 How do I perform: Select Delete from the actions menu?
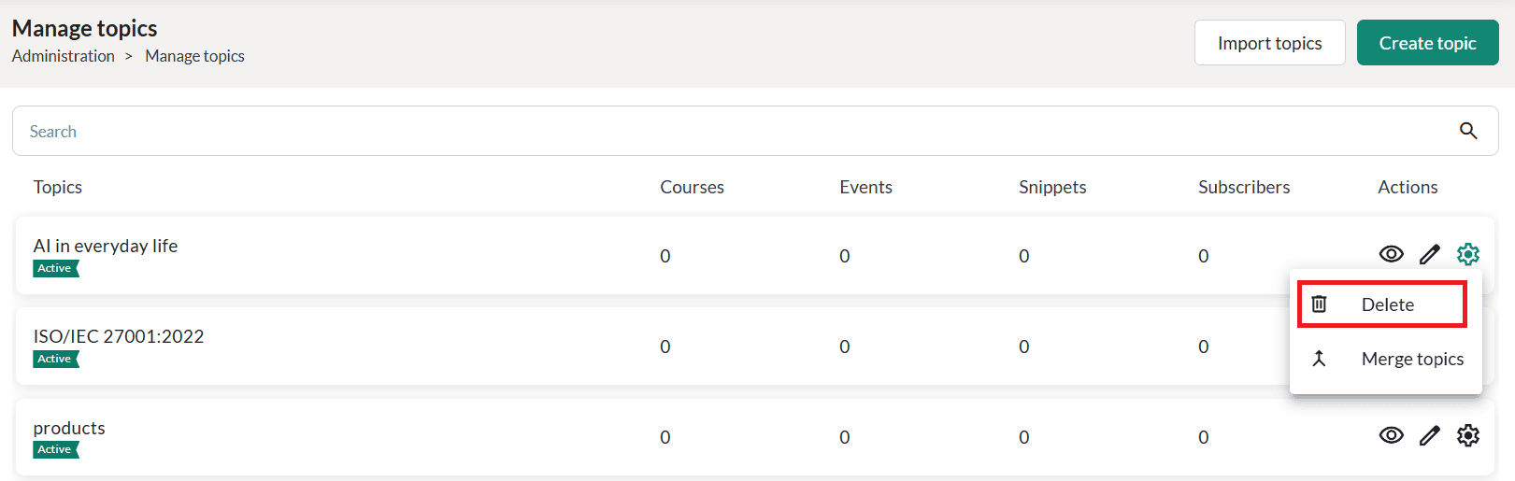(1382, 304)
